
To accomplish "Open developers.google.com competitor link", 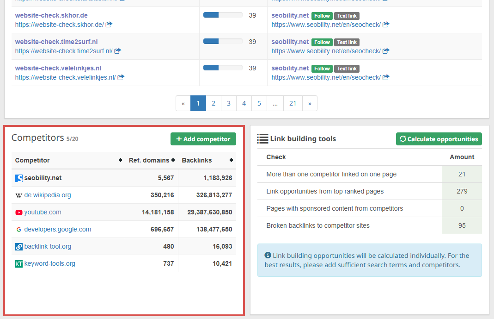I will tap(58, 229).
